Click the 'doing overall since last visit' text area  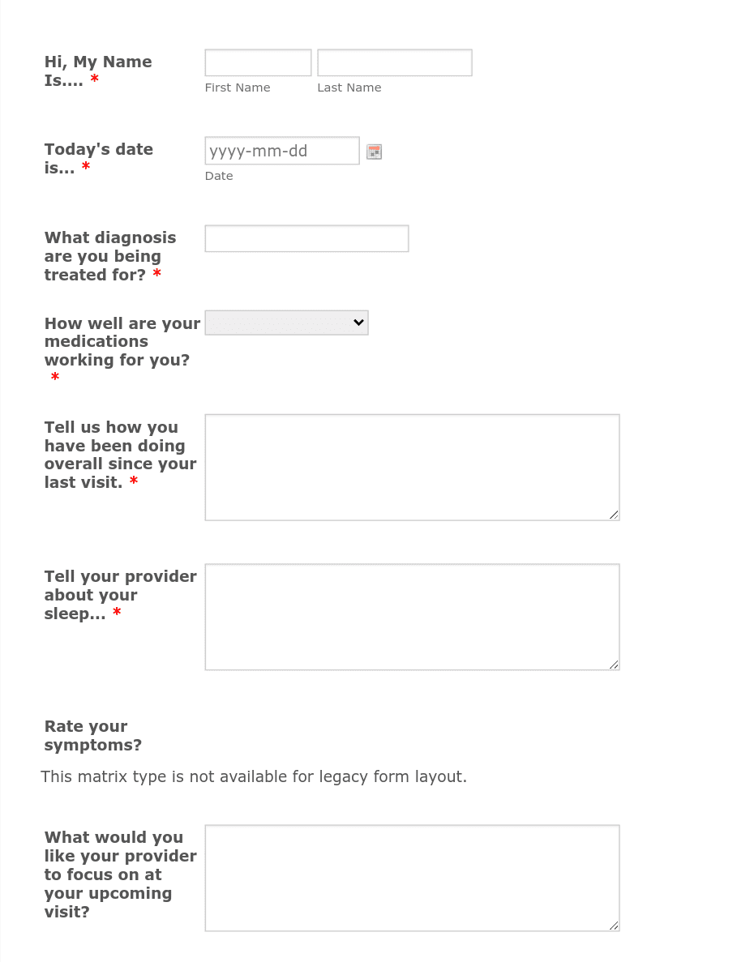[x=412, y=467]
